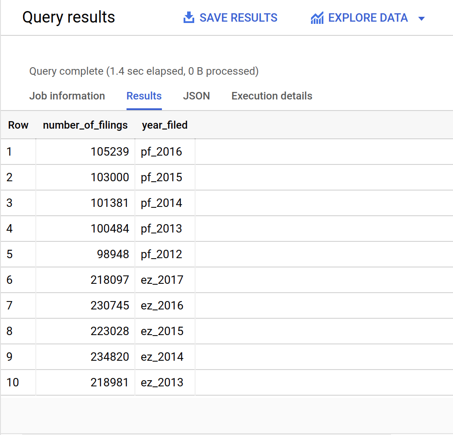
Task: Click the EXPLORE DATA button label
Action: pyautogui.click(x=368, y=18)
